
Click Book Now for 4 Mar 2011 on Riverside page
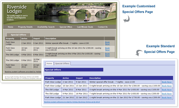coord(107,55)
